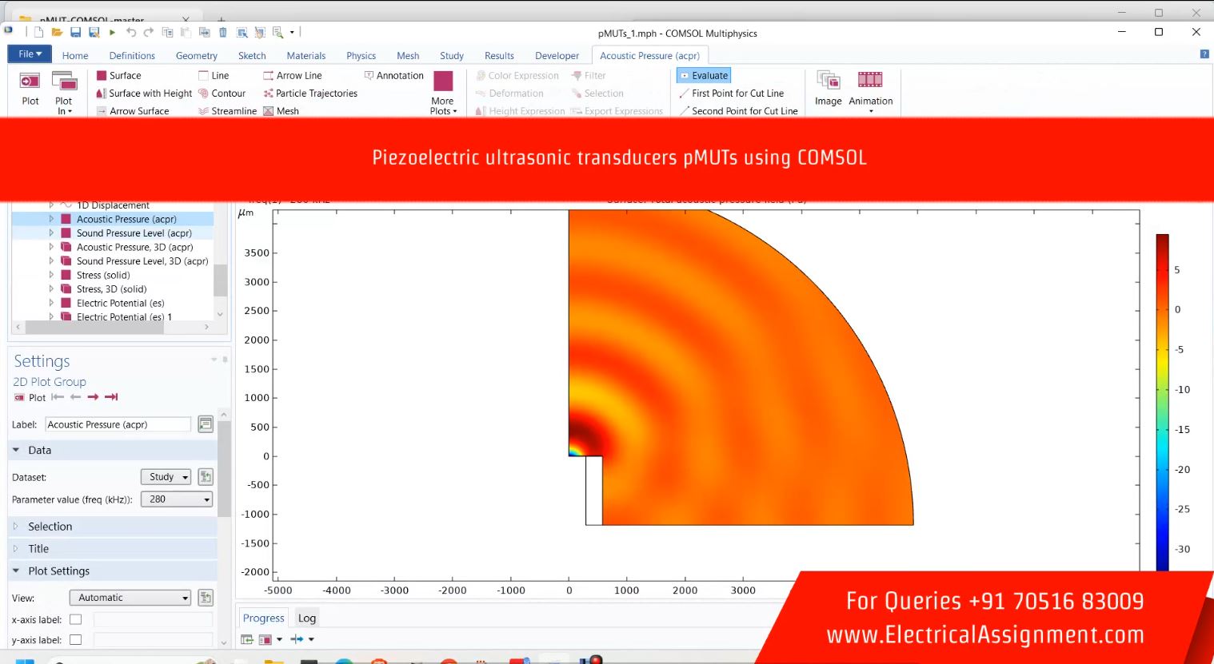The height and width of the screenshot is (664, 1214).
Task: Export plot as Image
Action: (x=828, y=89)
